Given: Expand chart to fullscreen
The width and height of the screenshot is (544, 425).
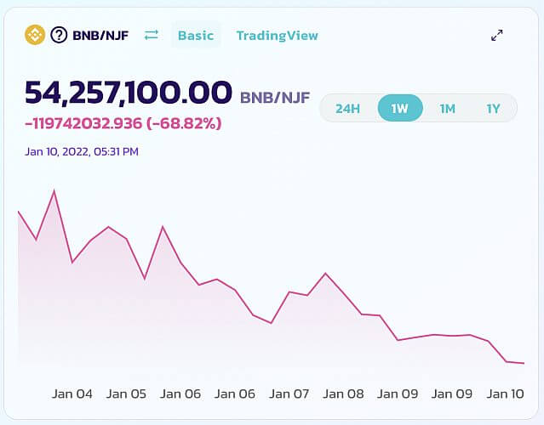Looking at the screenshot, I should pyautogui.click(x=497, y=35).
